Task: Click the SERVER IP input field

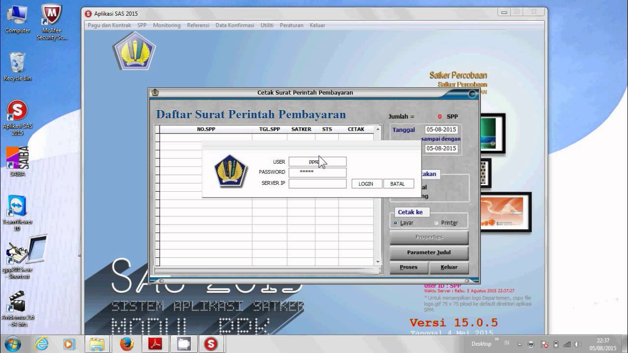Action: click(x=317, y=183)
